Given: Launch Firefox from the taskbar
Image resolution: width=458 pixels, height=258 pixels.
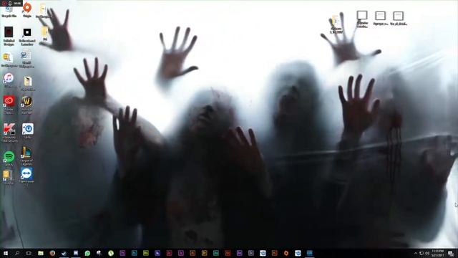Looking at the screenshot, I should [x=52, y=253].
